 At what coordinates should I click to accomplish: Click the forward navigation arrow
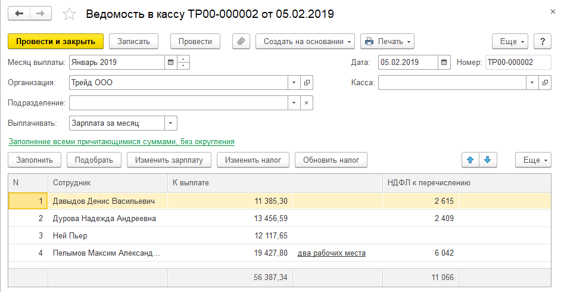click(40, 13)
